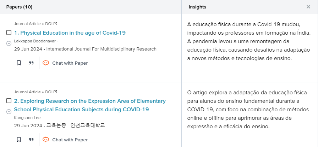Click the Papers (10) column header

[20, 7]
